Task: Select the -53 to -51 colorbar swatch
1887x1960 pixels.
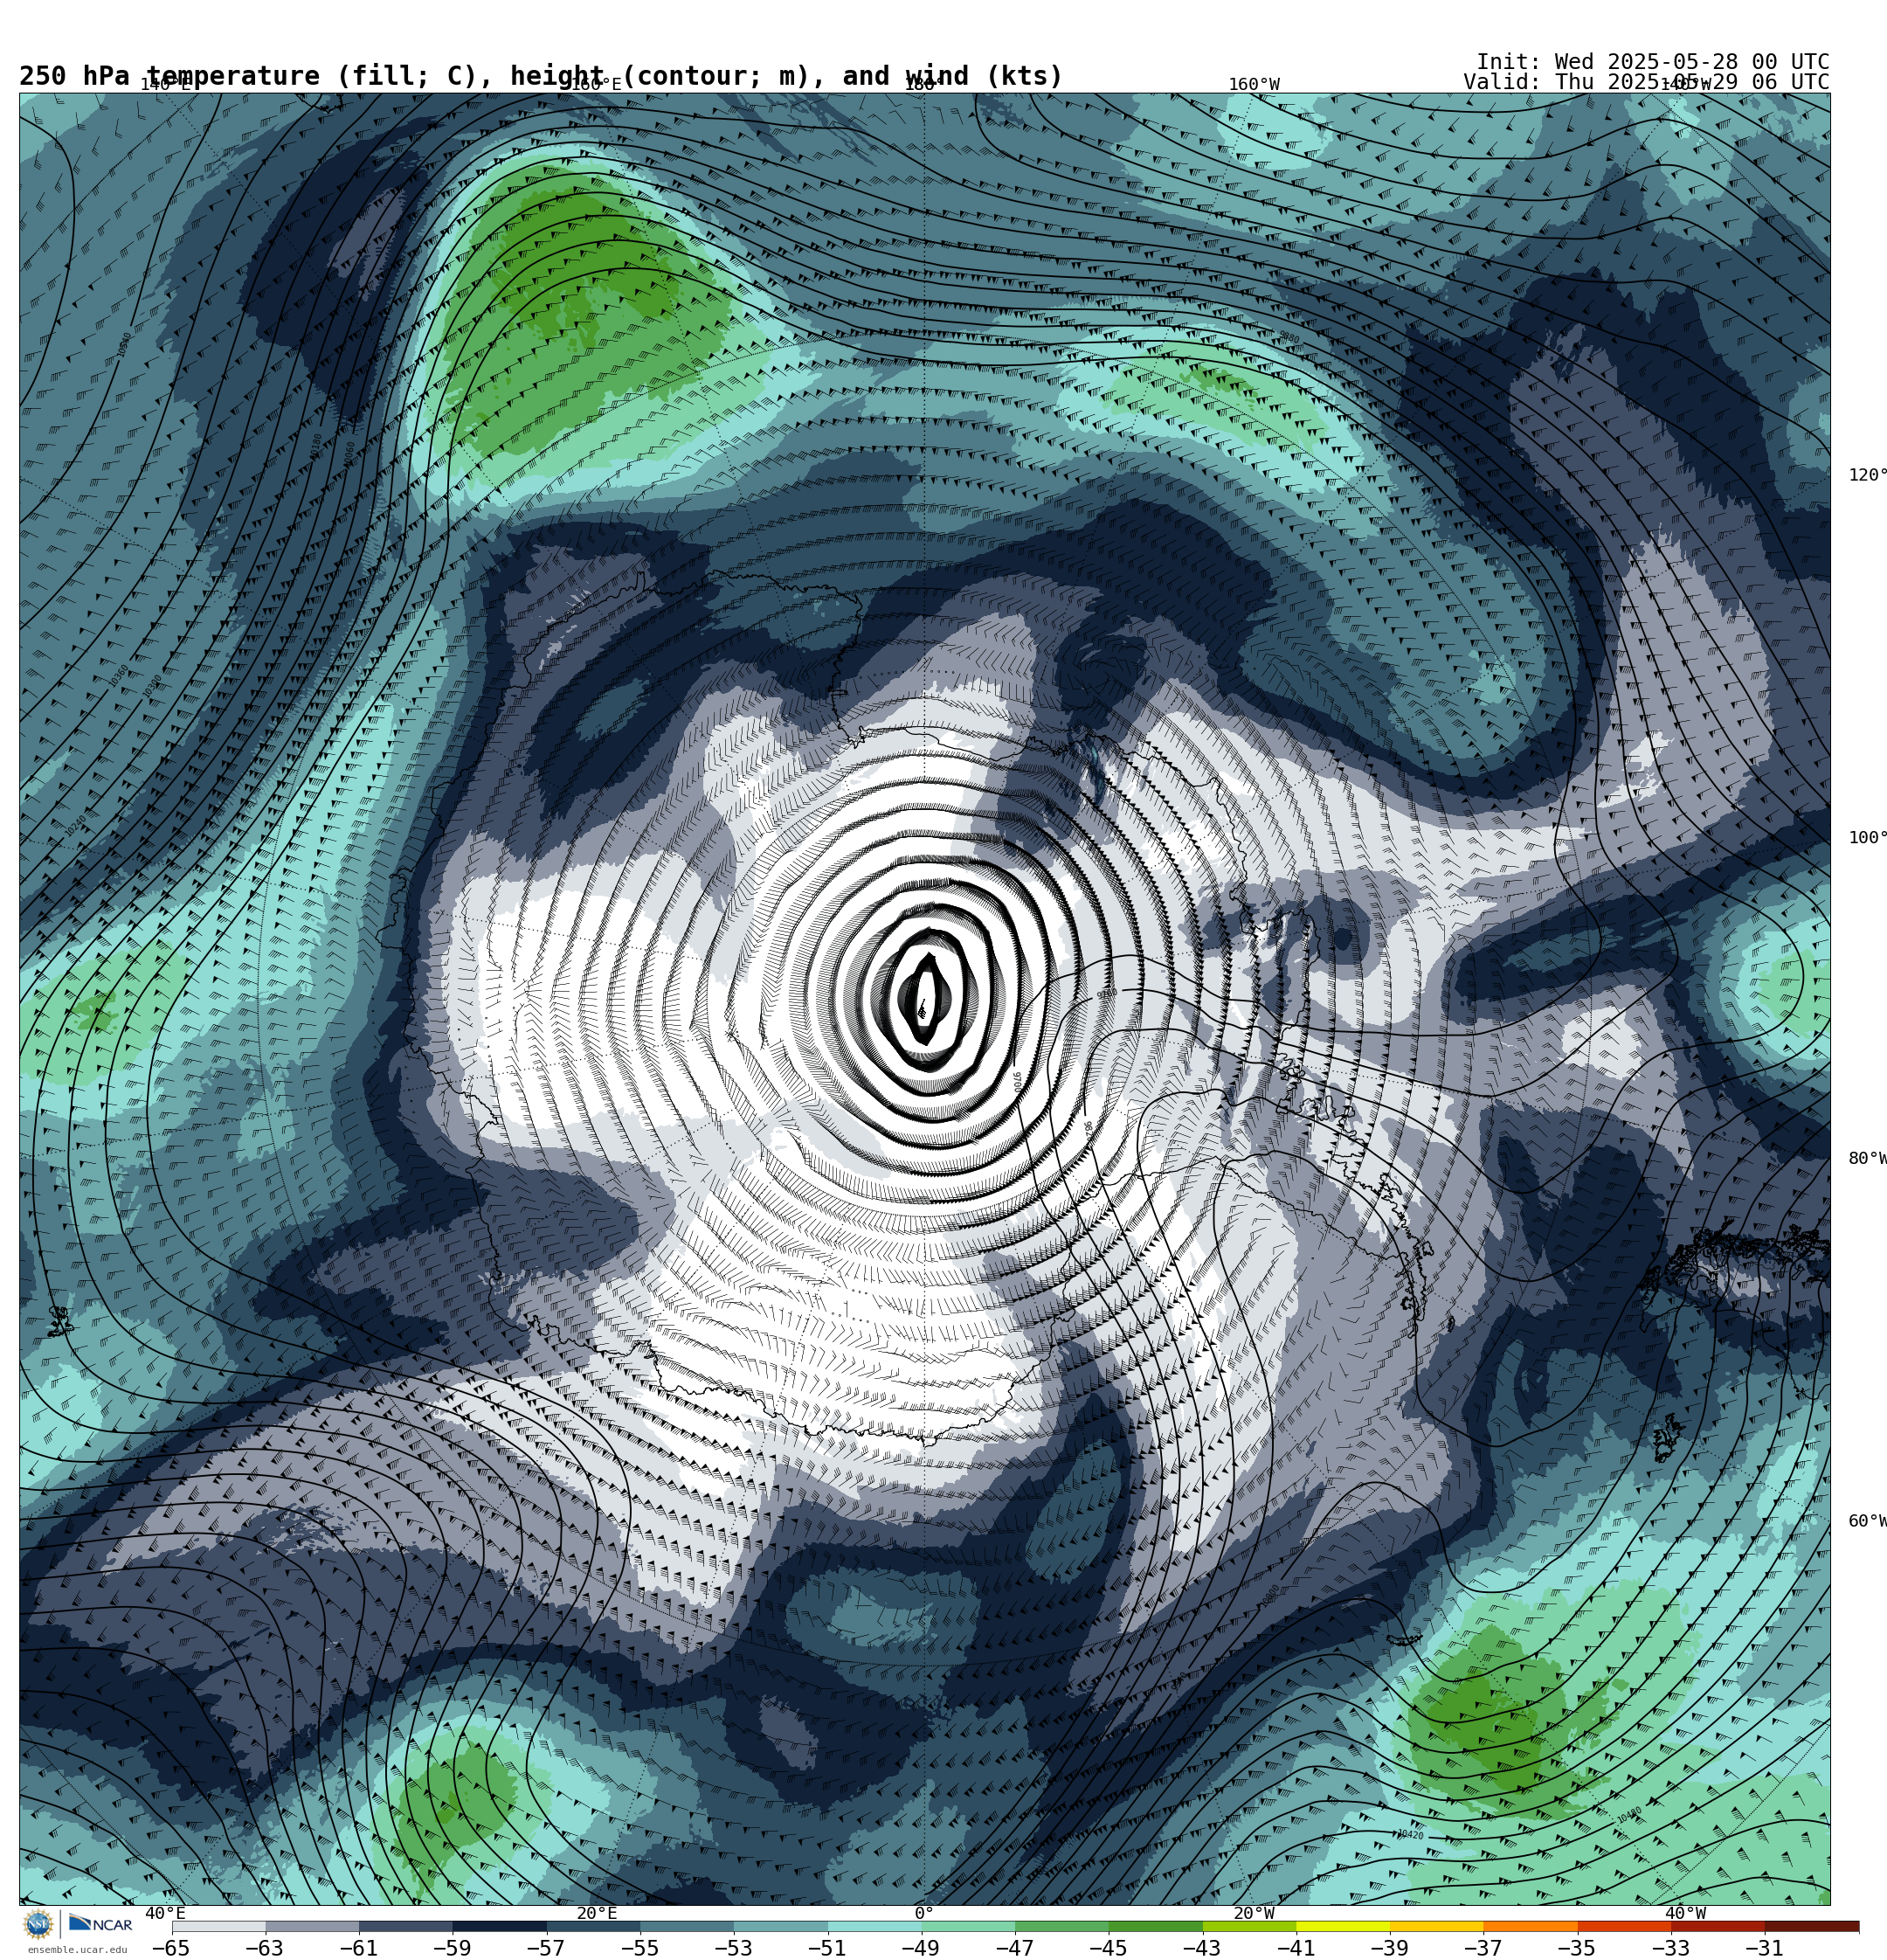Action: click(x=781, y=1926)
